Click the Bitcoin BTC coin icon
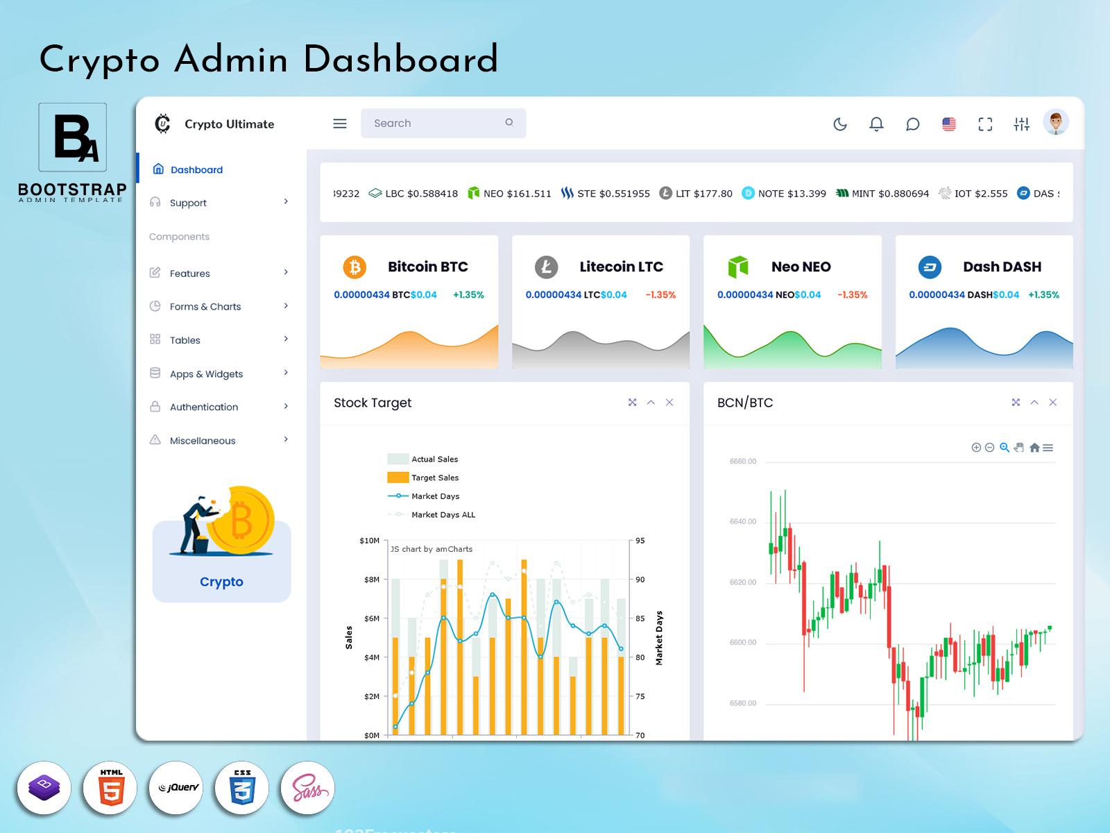Screen dimensions: 1110x833 pyautogui.click(x=355, y=267)
